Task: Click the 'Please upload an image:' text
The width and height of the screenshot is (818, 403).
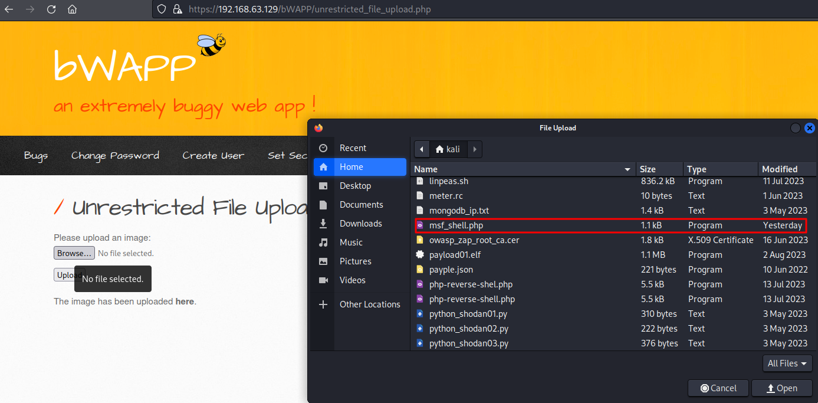Action: coord(102,238)
